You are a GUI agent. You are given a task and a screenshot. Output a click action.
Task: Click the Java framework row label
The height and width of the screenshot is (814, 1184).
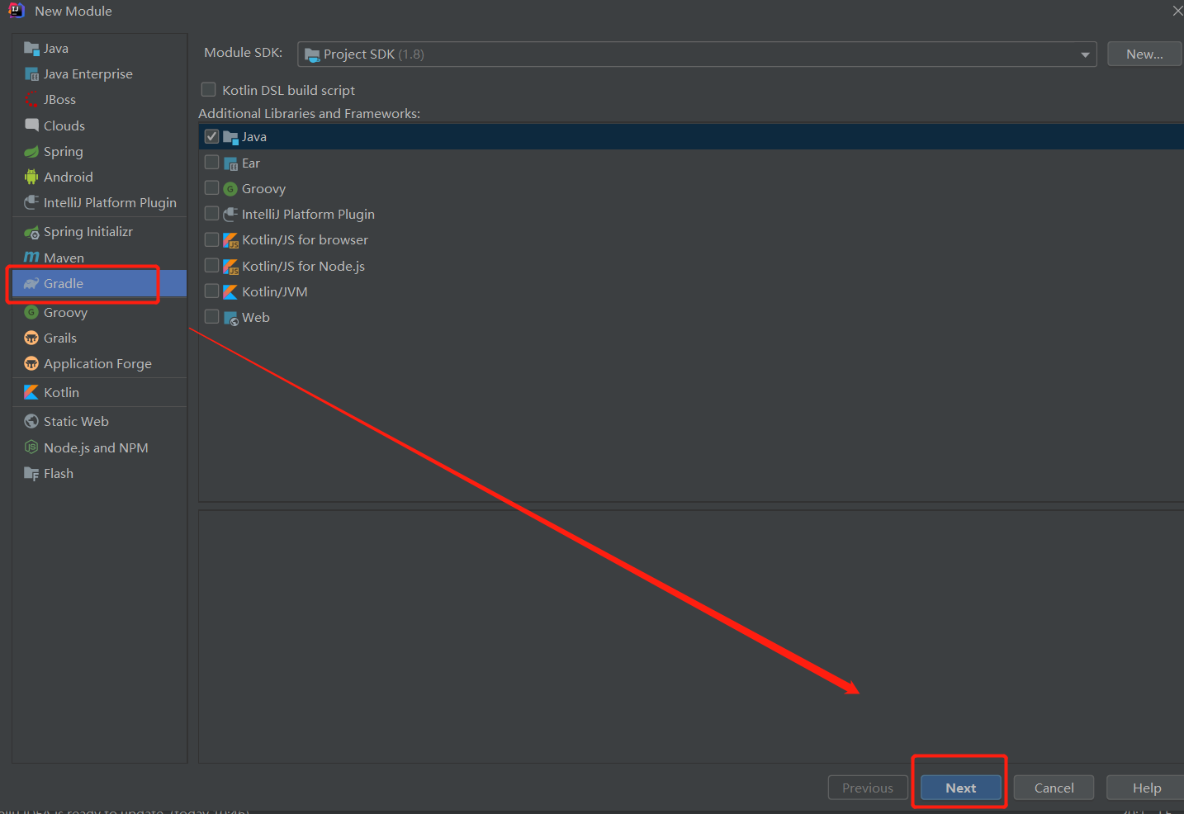point(254,137)
